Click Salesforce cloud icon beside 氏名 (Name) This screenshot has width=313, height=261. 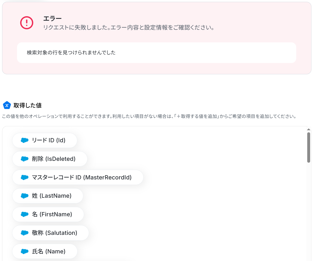[25, 251]
